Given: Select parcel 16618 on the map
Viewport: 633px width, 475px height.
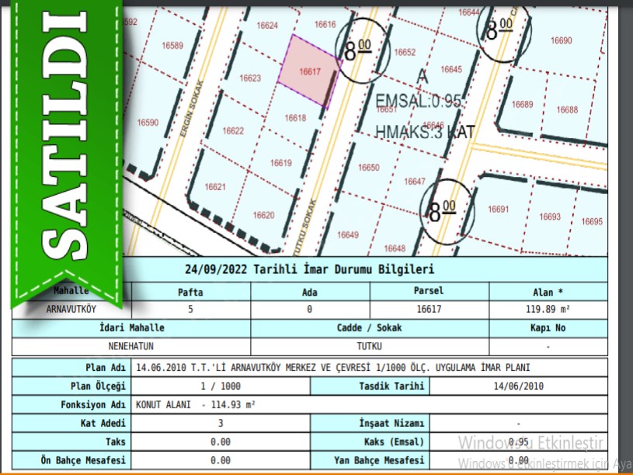Looking at the screenshot, I should (x=295, y=118).
